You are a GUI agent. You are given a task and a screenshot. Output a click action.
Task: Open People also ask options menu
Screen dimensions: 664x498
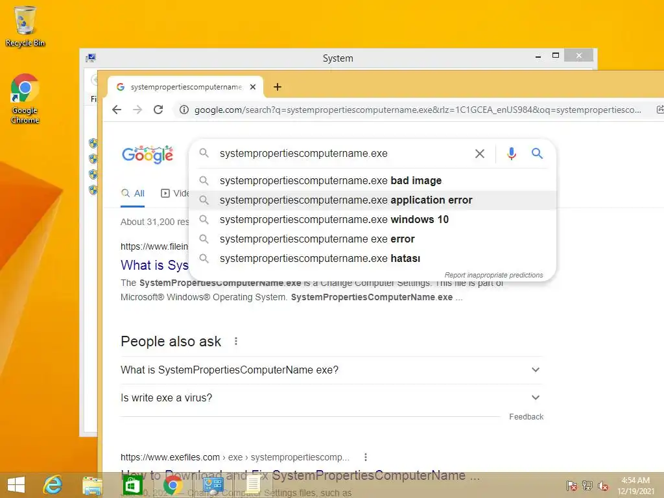coord(236,341)
